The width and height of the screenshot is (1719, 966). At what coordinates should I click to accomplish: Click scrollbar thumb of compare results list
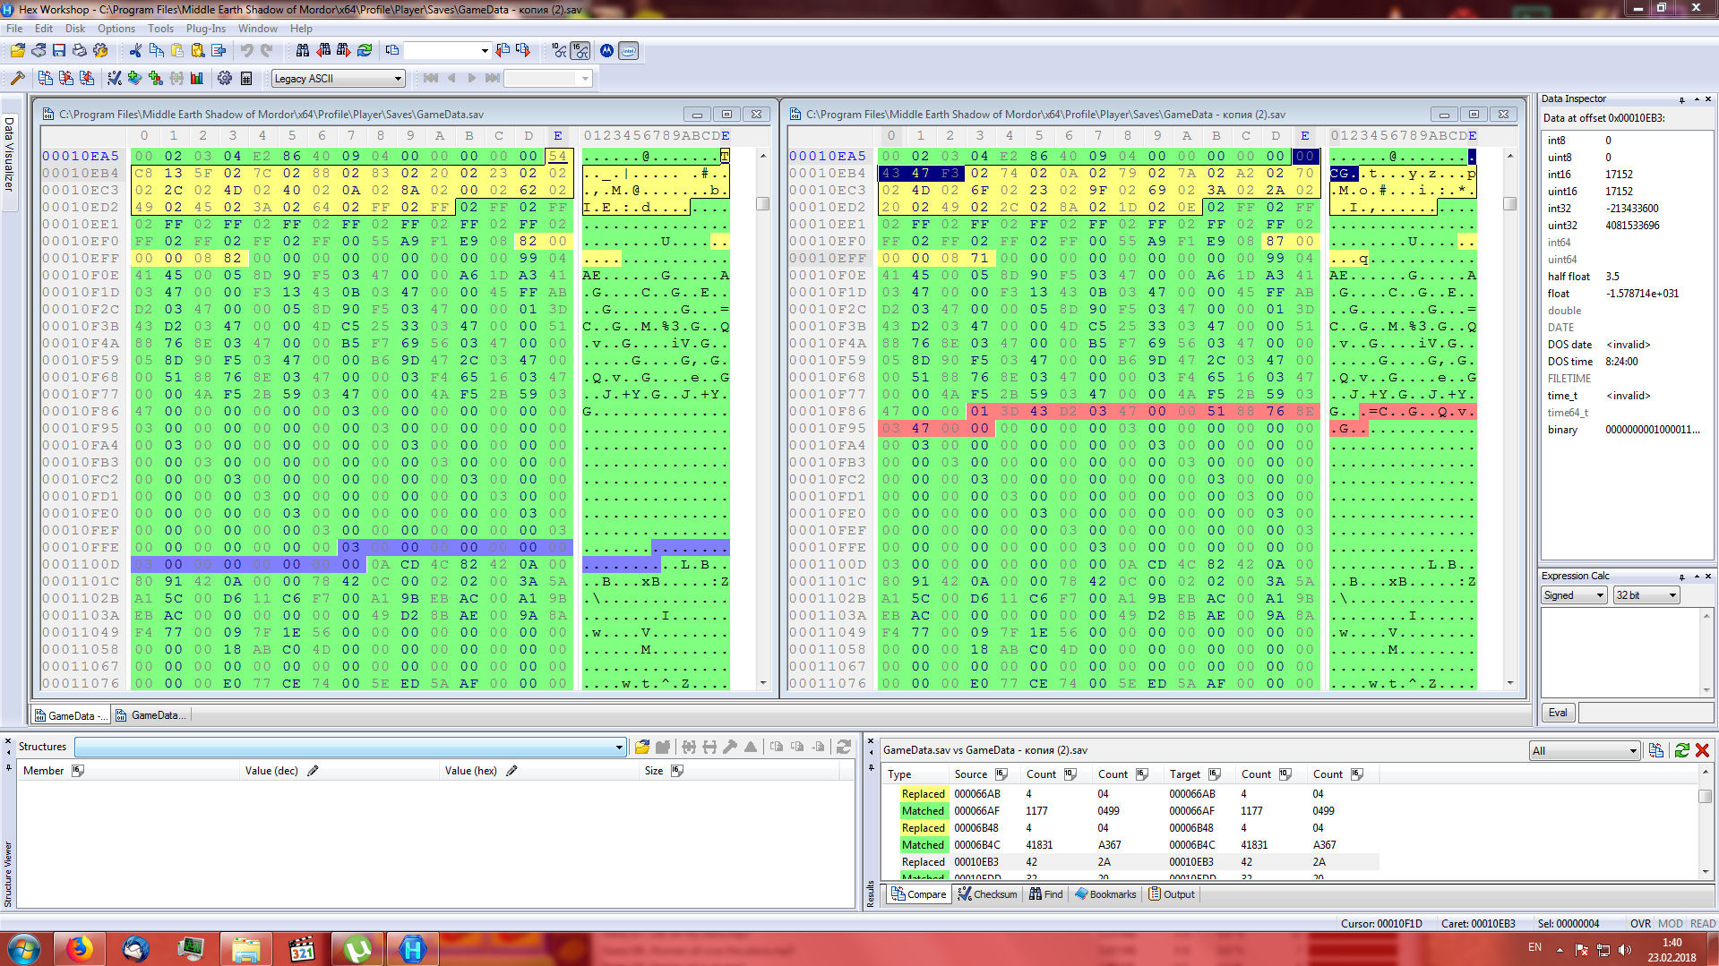click(x=1706, y=796)
